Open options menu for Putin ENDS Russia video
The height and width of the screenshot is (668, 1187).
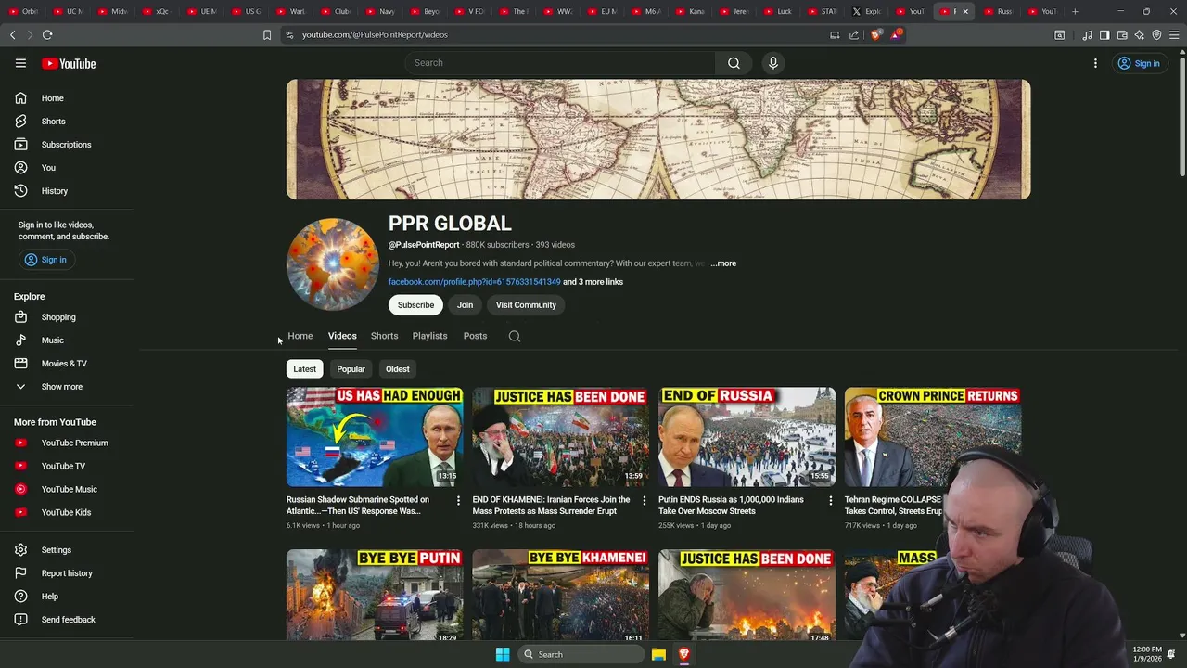pos(830,500)
